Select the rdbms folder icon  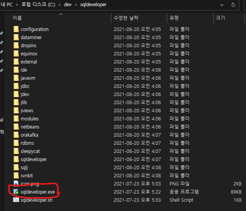point(16,143)
